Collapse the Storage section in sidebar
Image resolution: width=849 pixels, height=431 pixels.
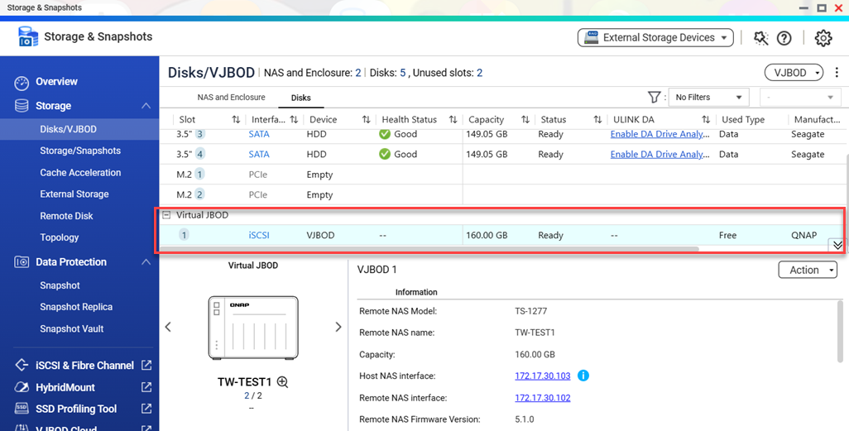(146, 106)
